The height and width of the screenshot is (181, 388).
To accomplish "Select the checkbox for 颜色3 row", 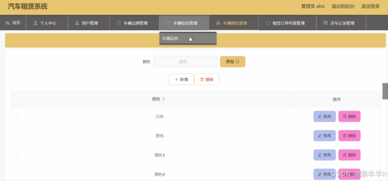I will click(18, 155).
